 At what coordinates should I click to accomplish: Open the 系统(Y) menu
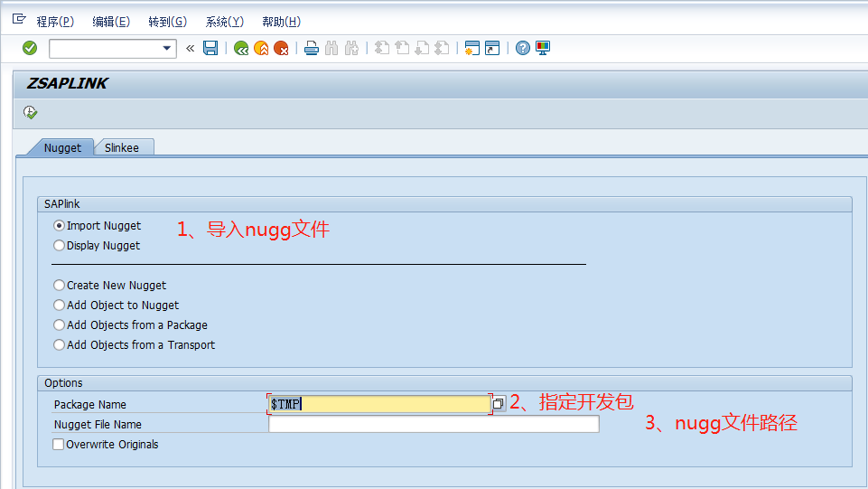(224, 22)
